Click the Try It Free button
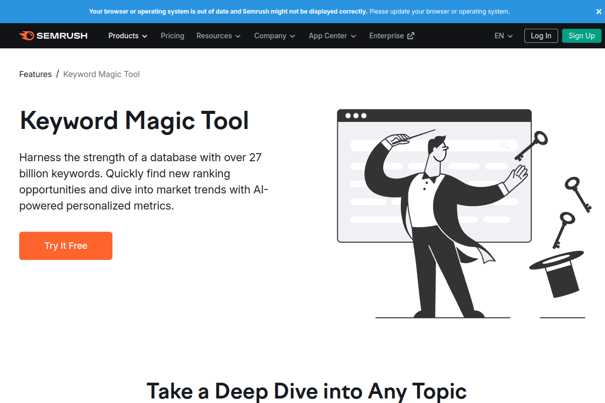This screenshot has width=605, height=403. tap(66, 246)
